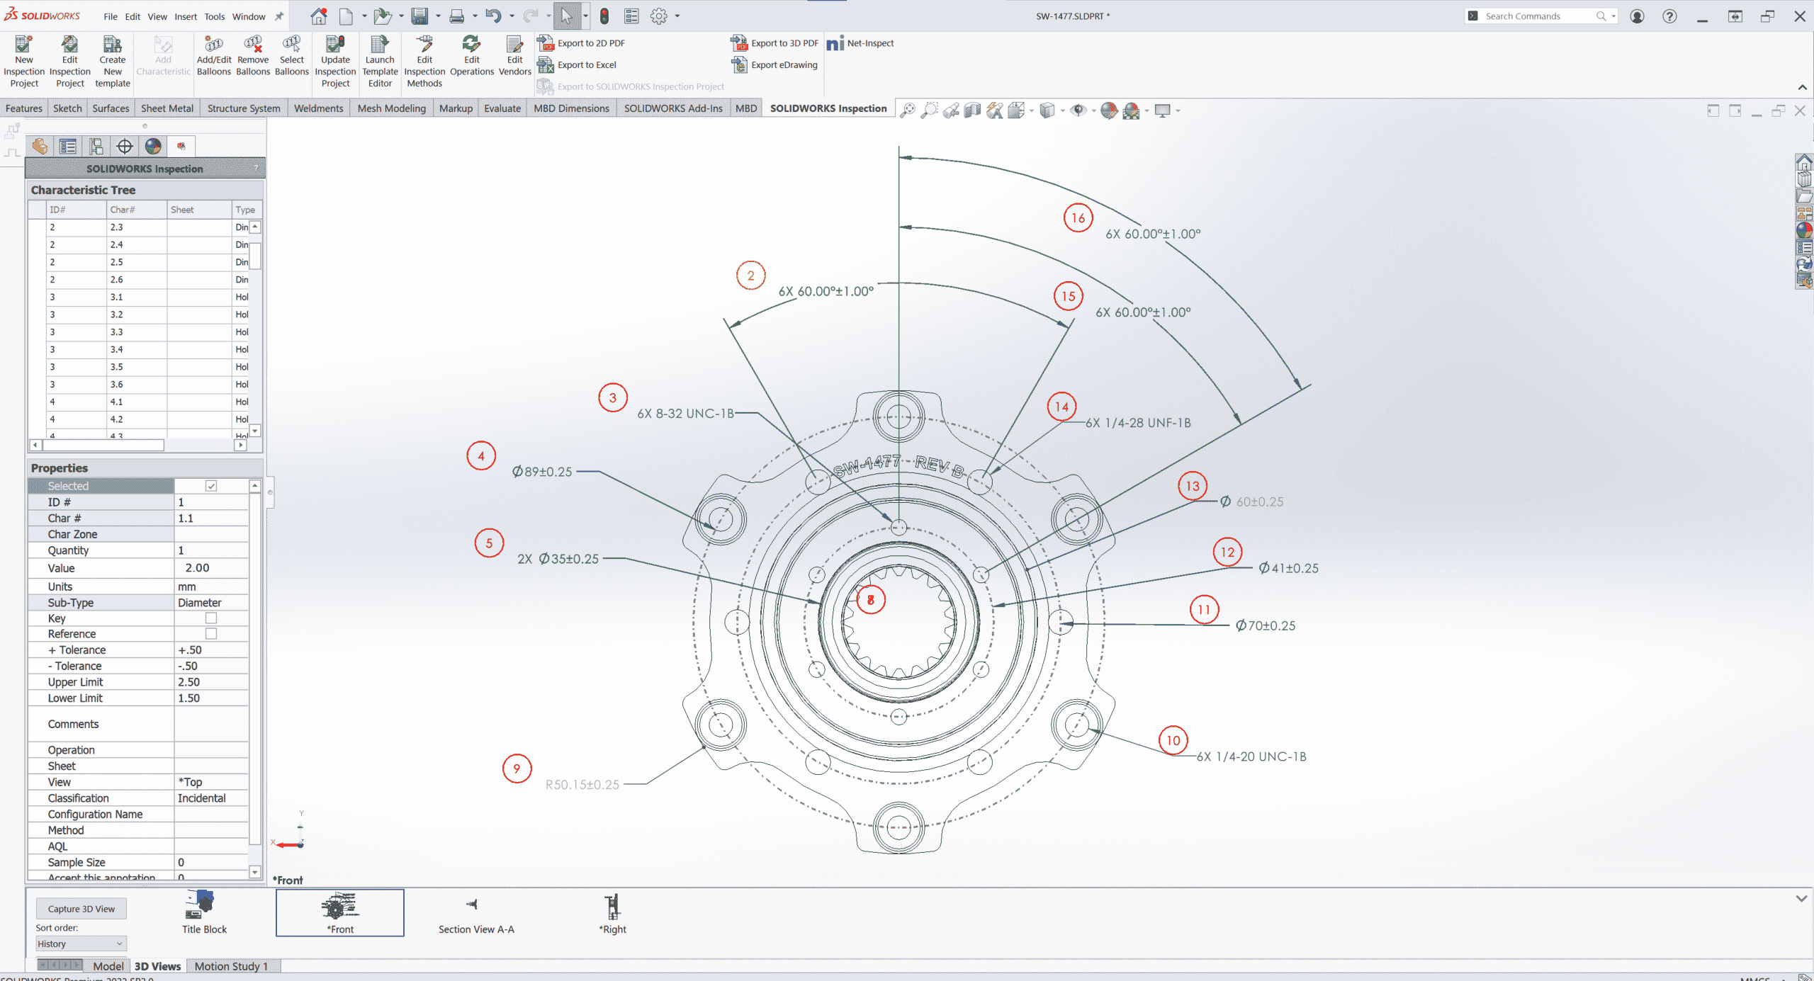Click the Capture 3D View button
Viewport: 1814px width, 981px height.
pyautogui.click(x=81, y=907)
